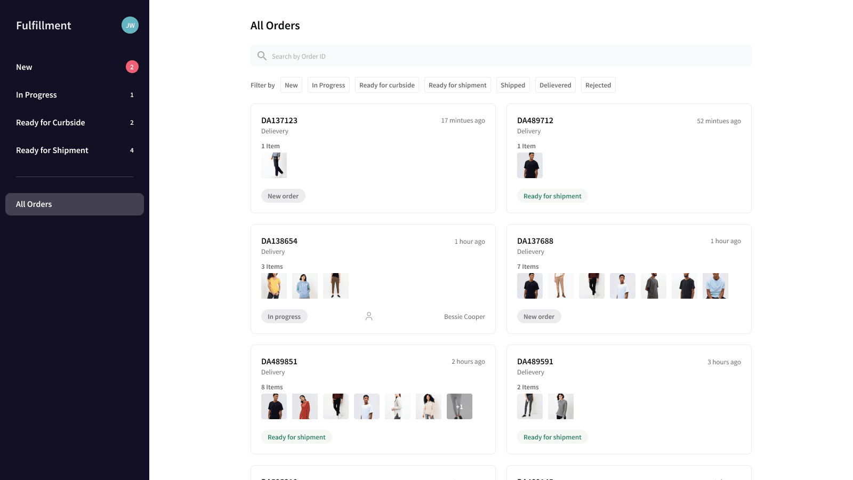Enable the Rejected filter chip

click(598, 85)
